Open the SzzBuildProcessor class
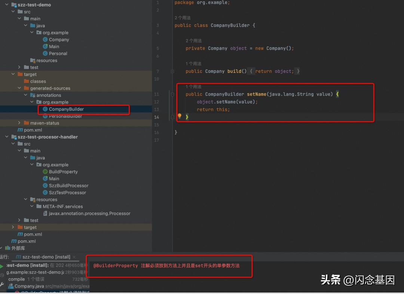The image size is (404, 294). (68, 186)
